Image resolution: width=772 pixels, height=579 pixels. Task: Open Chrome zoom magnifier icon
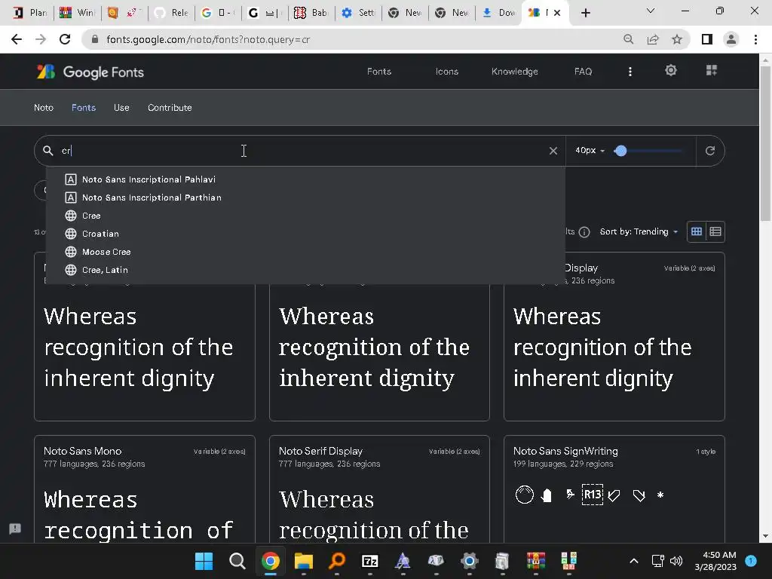click(x=628, y=39)
